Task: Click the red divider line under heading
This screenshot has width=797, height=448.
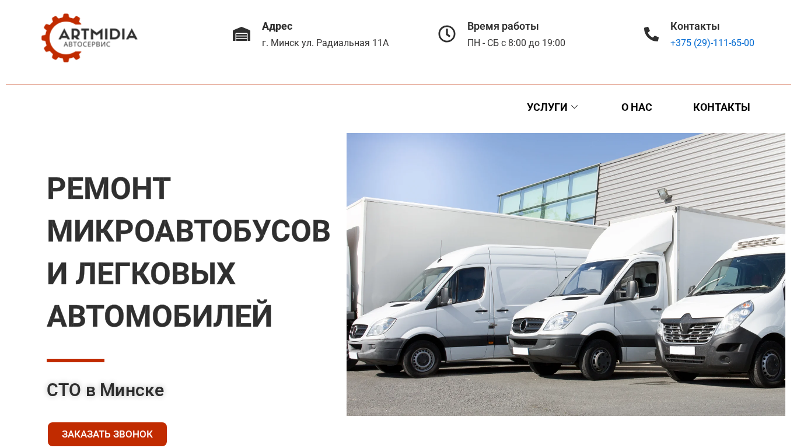Action: click(75, 360)
